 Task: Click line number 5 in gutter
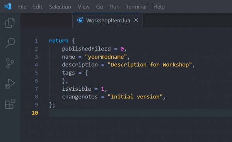tap(36, 73)
